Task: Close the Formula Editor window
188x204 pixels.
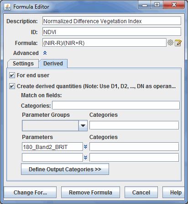Action: coord(174,5)
